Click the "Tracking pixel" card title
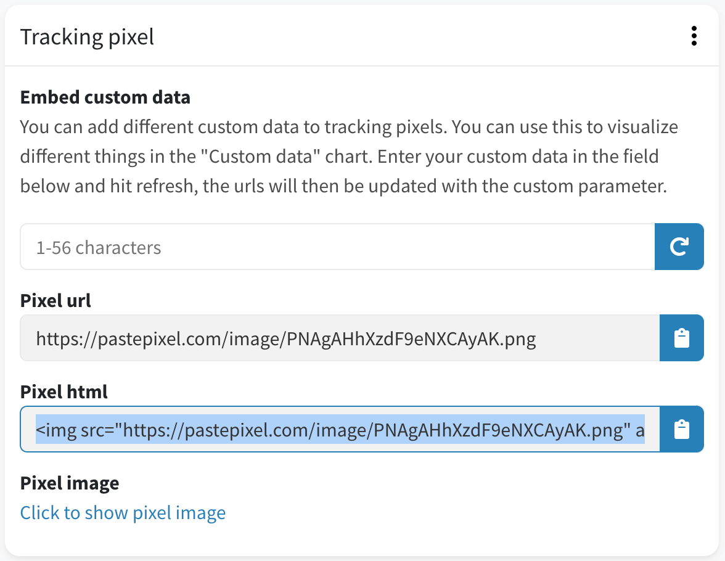This screenshot has width=725, height=561. [87, 37]
